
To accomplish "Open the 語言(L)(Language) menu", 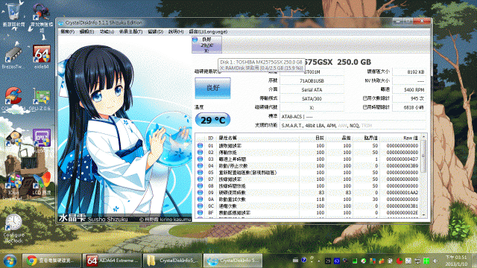I will [x=208, y=31].
